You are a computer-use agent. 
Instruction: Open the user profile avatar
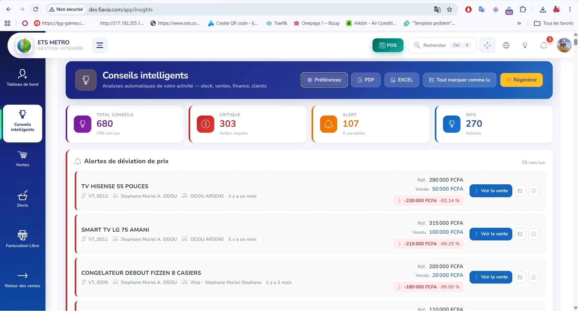[564, 45]
